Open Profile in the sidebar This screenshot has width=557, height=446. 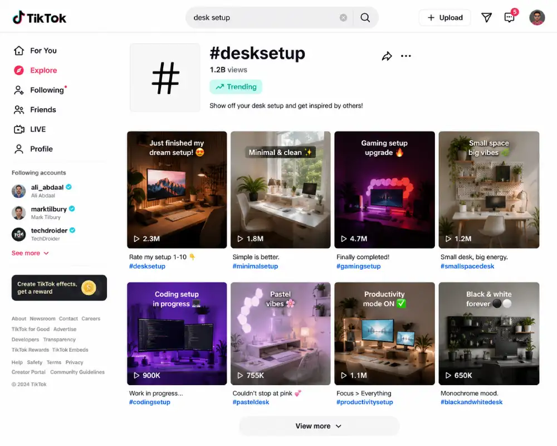coord(33,149)
